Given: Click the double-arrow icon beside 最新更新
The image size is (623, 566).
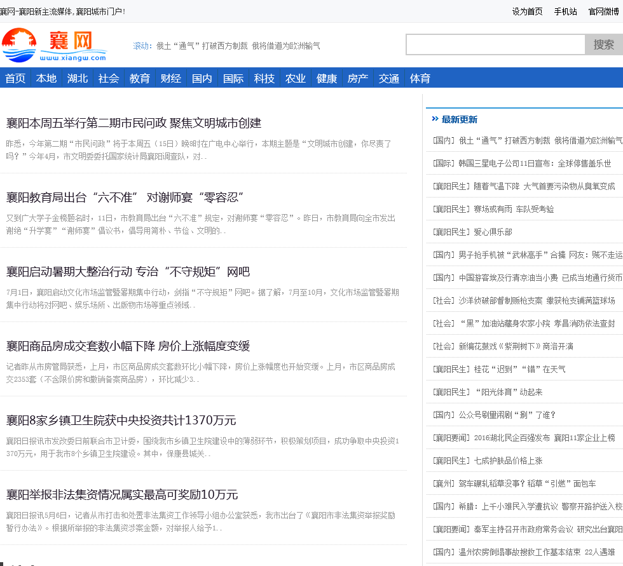Looking at the screenshot, I should click(x=435, y=119).
